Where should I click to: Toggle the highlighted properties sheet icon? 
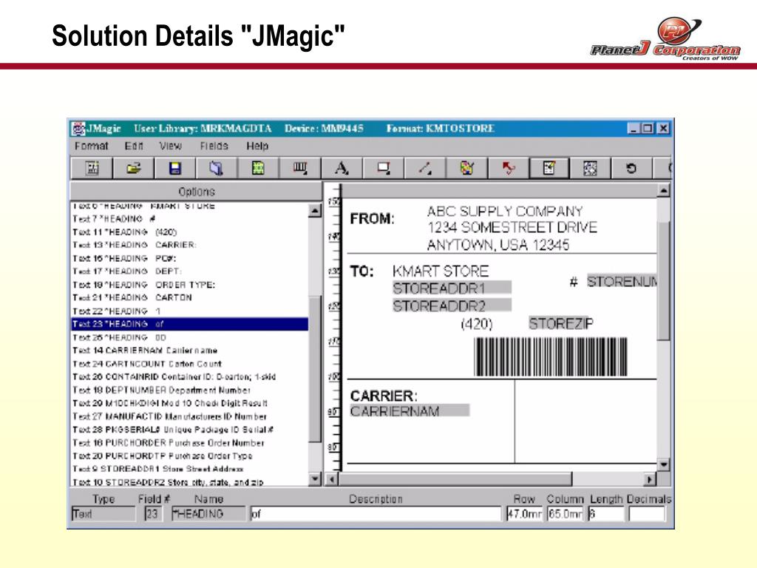(x=549, y=168)
